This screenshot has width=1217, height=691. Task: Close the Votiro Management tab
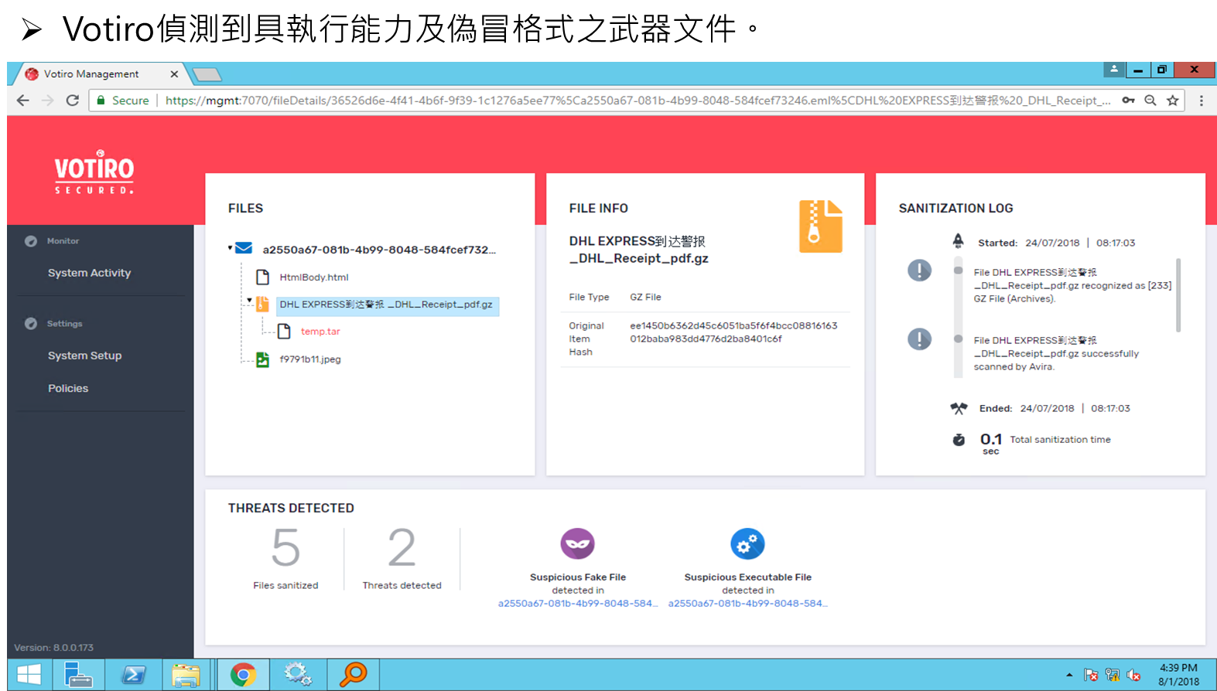(x=174, y=74)
